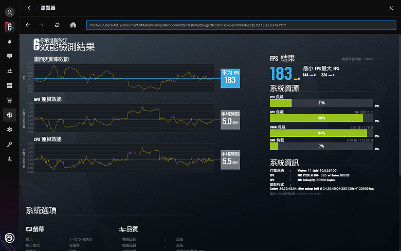Click the 畫面更新率效能 FPS line graph

click(124, 78)
